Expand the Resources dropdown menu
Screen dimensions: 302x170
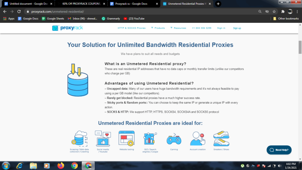[178, 28]
